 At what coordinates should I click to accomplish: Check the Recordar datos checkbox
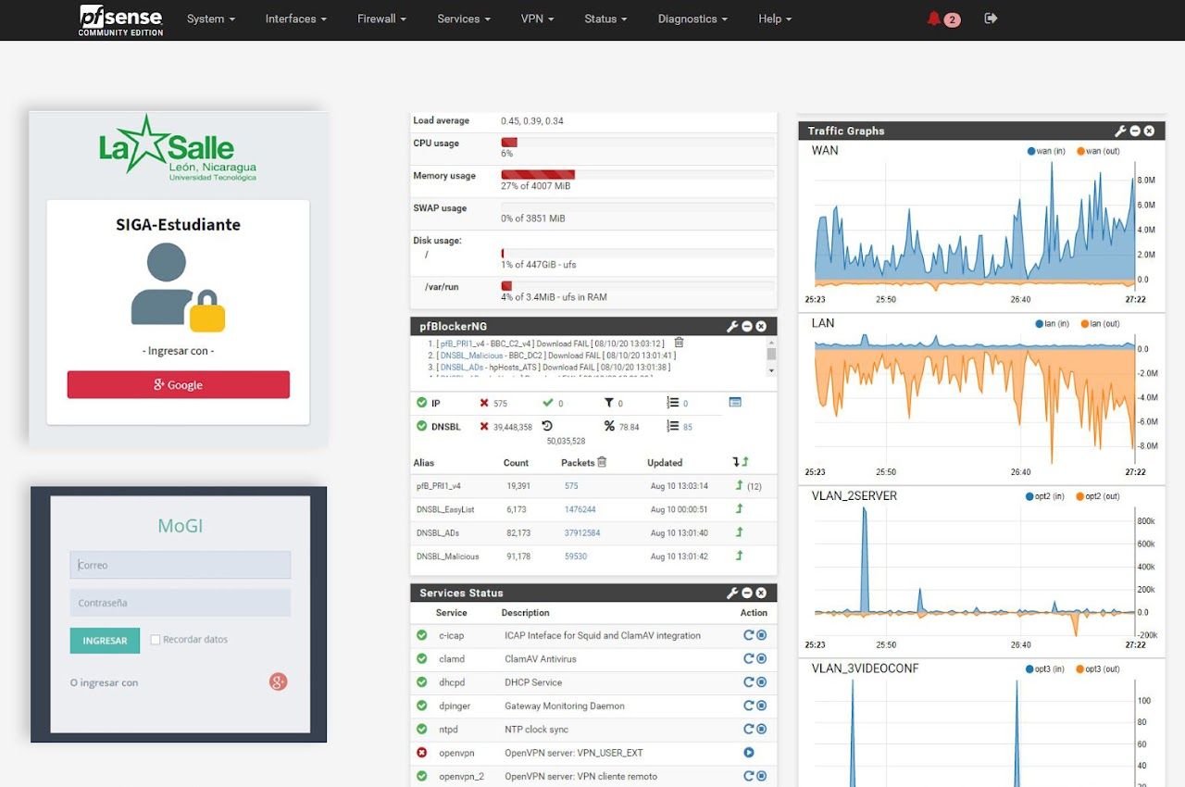point(156,639)
